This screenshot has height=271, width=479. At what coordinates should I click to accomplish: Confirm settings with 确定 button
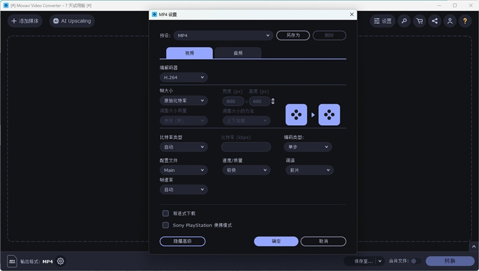pyautogui.click(x=276, y=241)
